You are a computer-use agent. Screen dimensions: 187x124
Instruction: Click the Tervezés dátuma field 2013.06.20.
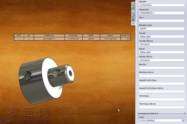point(162,44)
